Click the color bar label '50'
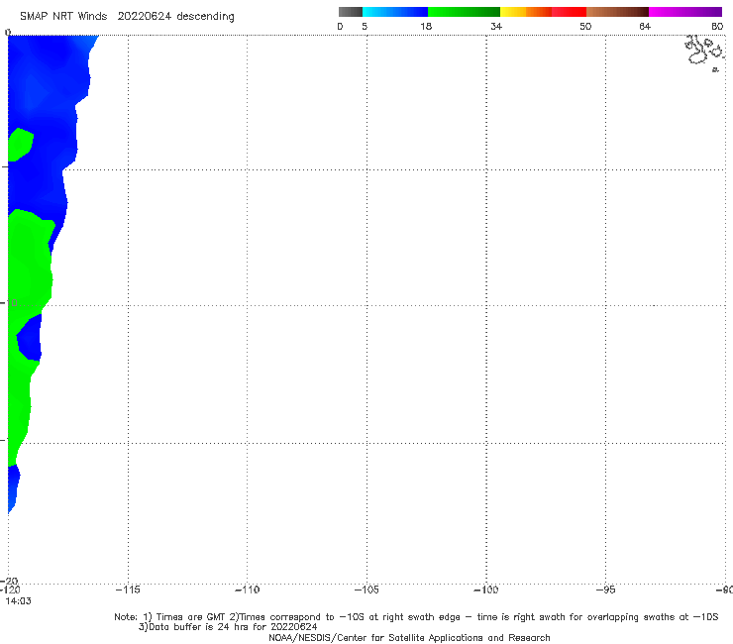Screen dimensions: 733x644 tap(585, 27)
